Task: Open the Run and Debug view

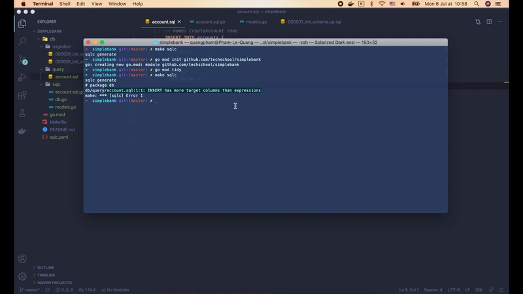Action: [22, 77]
